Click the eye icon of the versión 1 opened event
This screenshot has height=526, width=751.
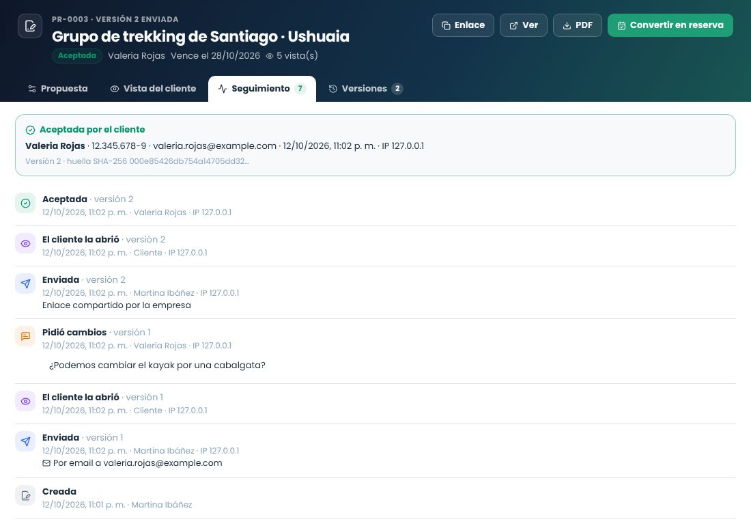(x=25, y=402)
